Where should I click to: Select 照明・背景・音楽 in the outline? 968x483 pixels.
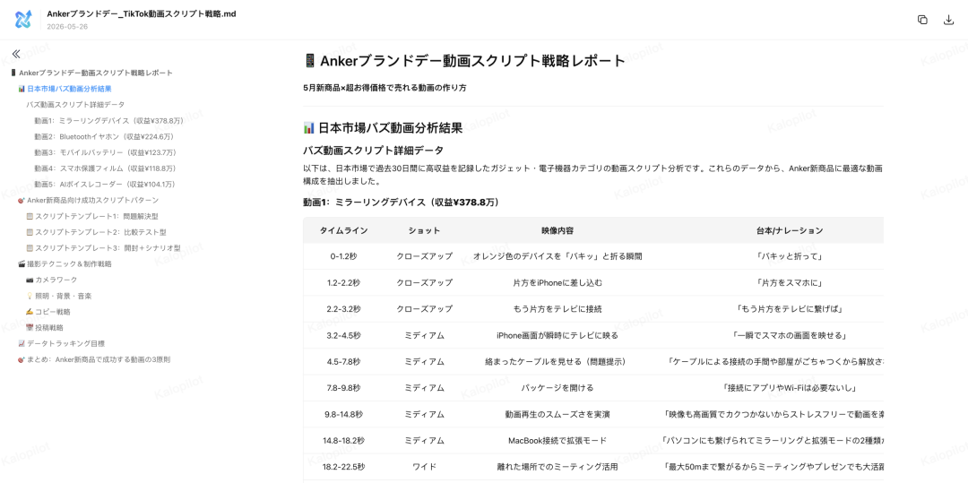coord(58,296)
